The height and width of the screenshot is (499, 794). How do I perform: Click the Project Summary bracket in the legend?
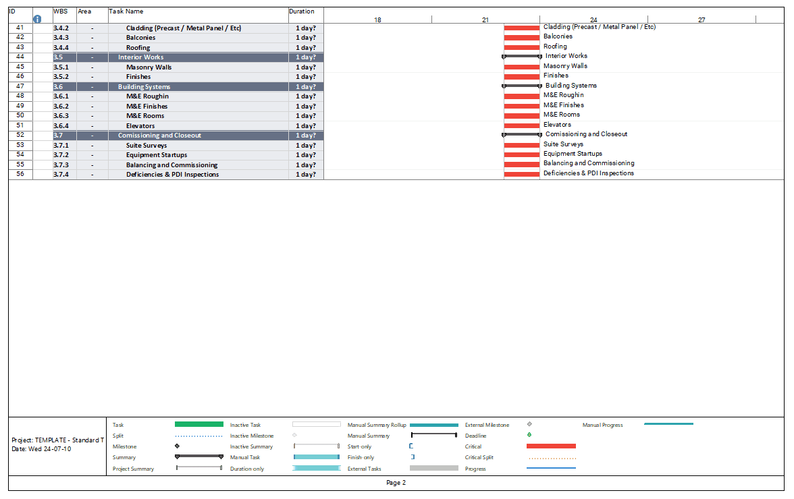199,468
